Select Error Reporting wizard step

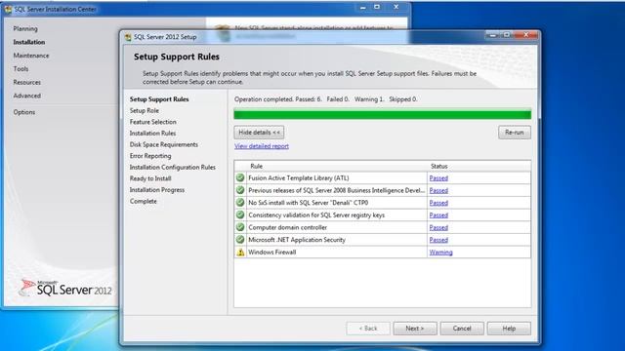click(x=150, y=156)
